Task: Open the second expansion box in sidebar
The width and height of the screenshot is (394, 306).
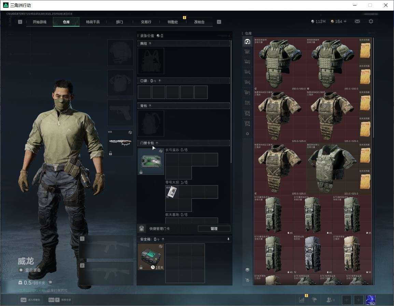Action: (x=248, y=62)
